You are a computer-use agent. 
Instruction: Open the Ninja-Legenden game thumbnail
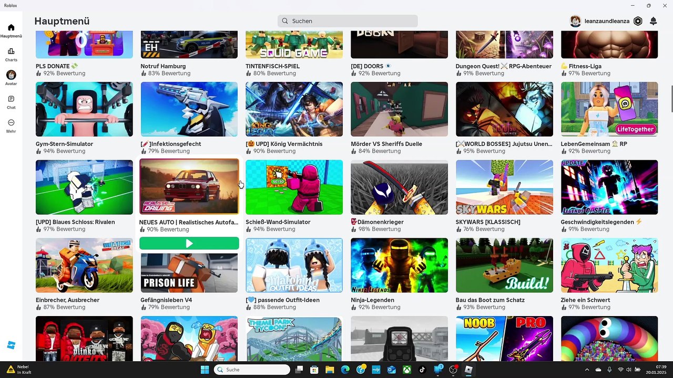tap(399, 265)
